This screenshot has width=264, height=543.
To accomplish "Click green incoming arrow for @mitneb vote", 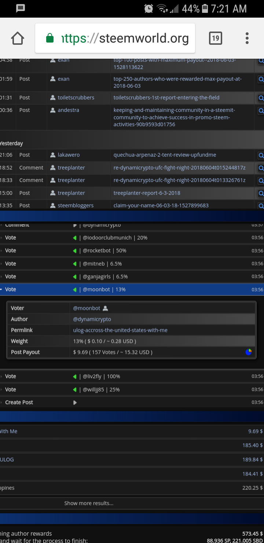I will pos(75,264).
